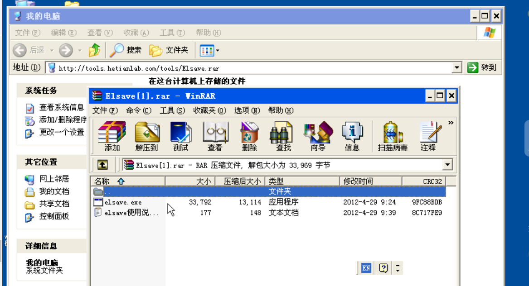Sort by the 类型 column header
The height and width of the screenshot is (286, 529).
click(x=302, y=181)
